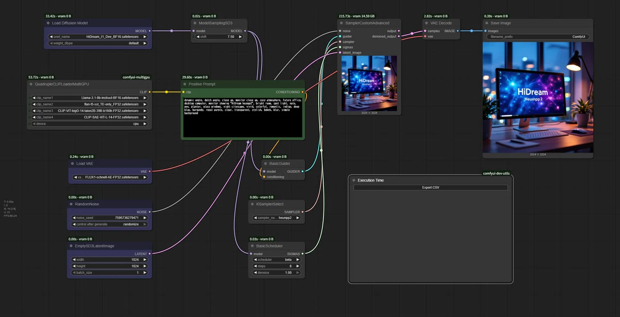620x317 pixels.
Task: Click the clip input socket on Positive Prompt
Action: coord(183,92)
